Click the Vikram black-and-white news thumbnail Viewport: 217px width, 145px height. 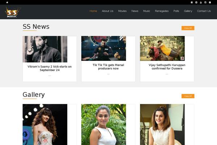(45, 49)
